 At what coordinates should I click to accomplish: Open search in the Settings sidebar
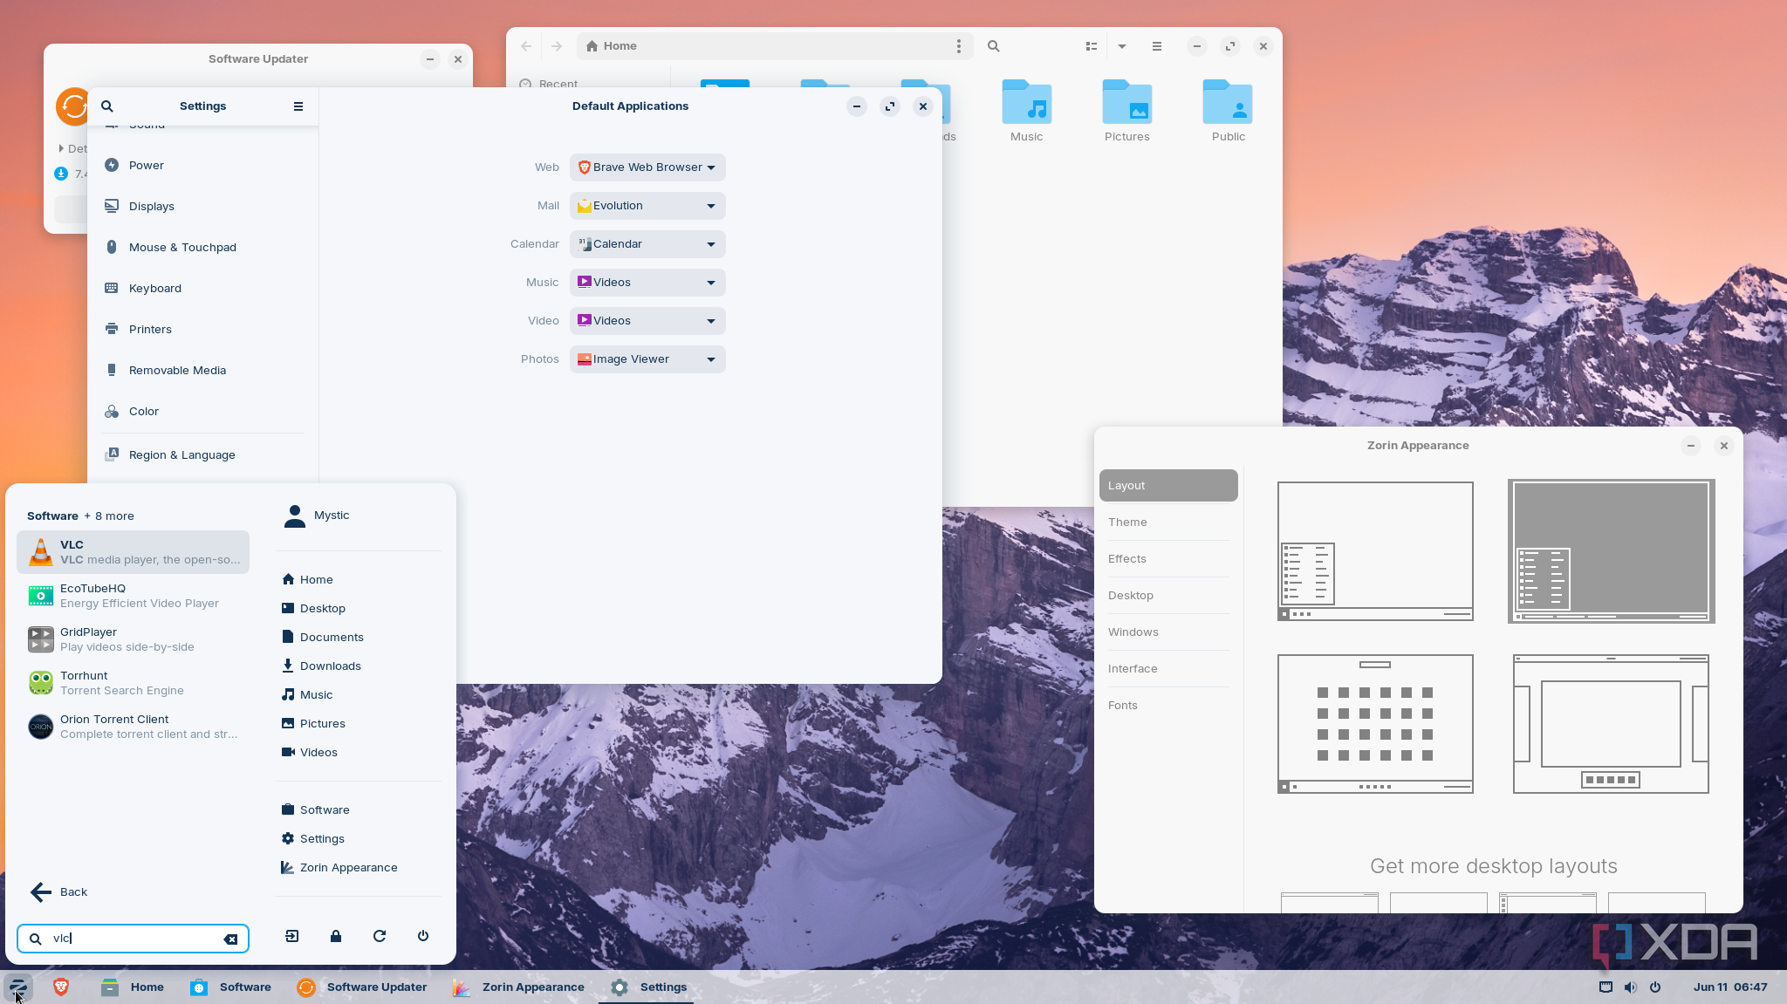107,106
